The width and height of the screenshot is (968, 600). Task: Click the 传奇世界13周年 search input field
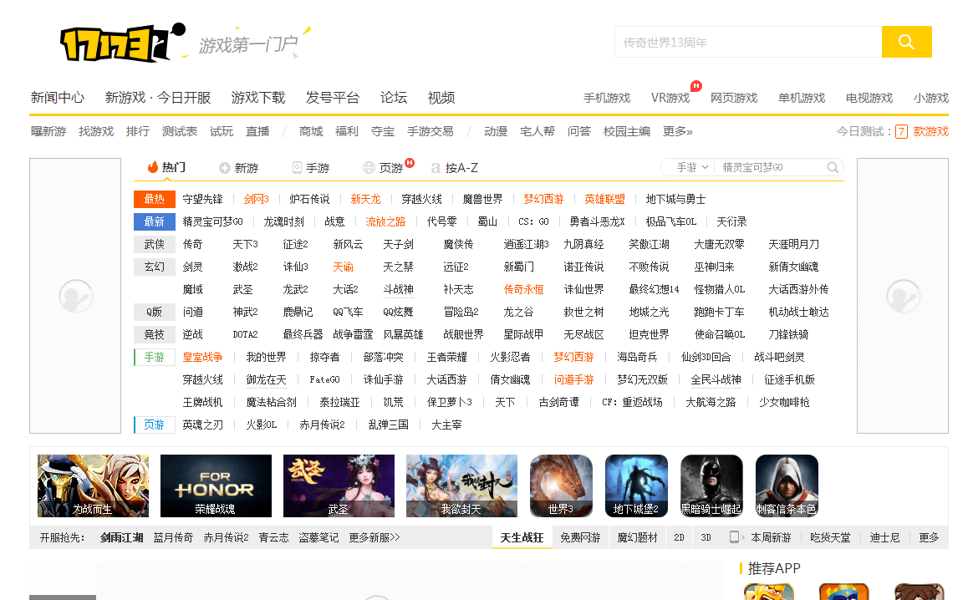click(747, 42)
